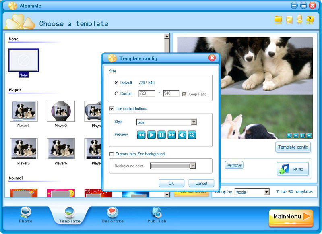Click the MainMenu button
322x234 pixels.
pyautogui.click(x=291, y=218)
